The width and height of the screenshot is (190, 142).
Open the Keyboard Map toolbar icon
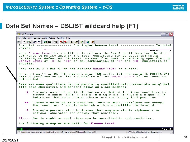[x=56, y=42]
